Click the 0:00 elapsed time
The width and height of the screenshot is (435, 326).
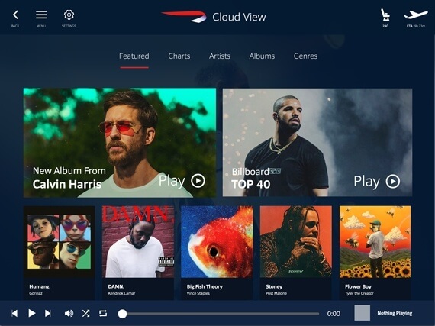click(333, 314)
